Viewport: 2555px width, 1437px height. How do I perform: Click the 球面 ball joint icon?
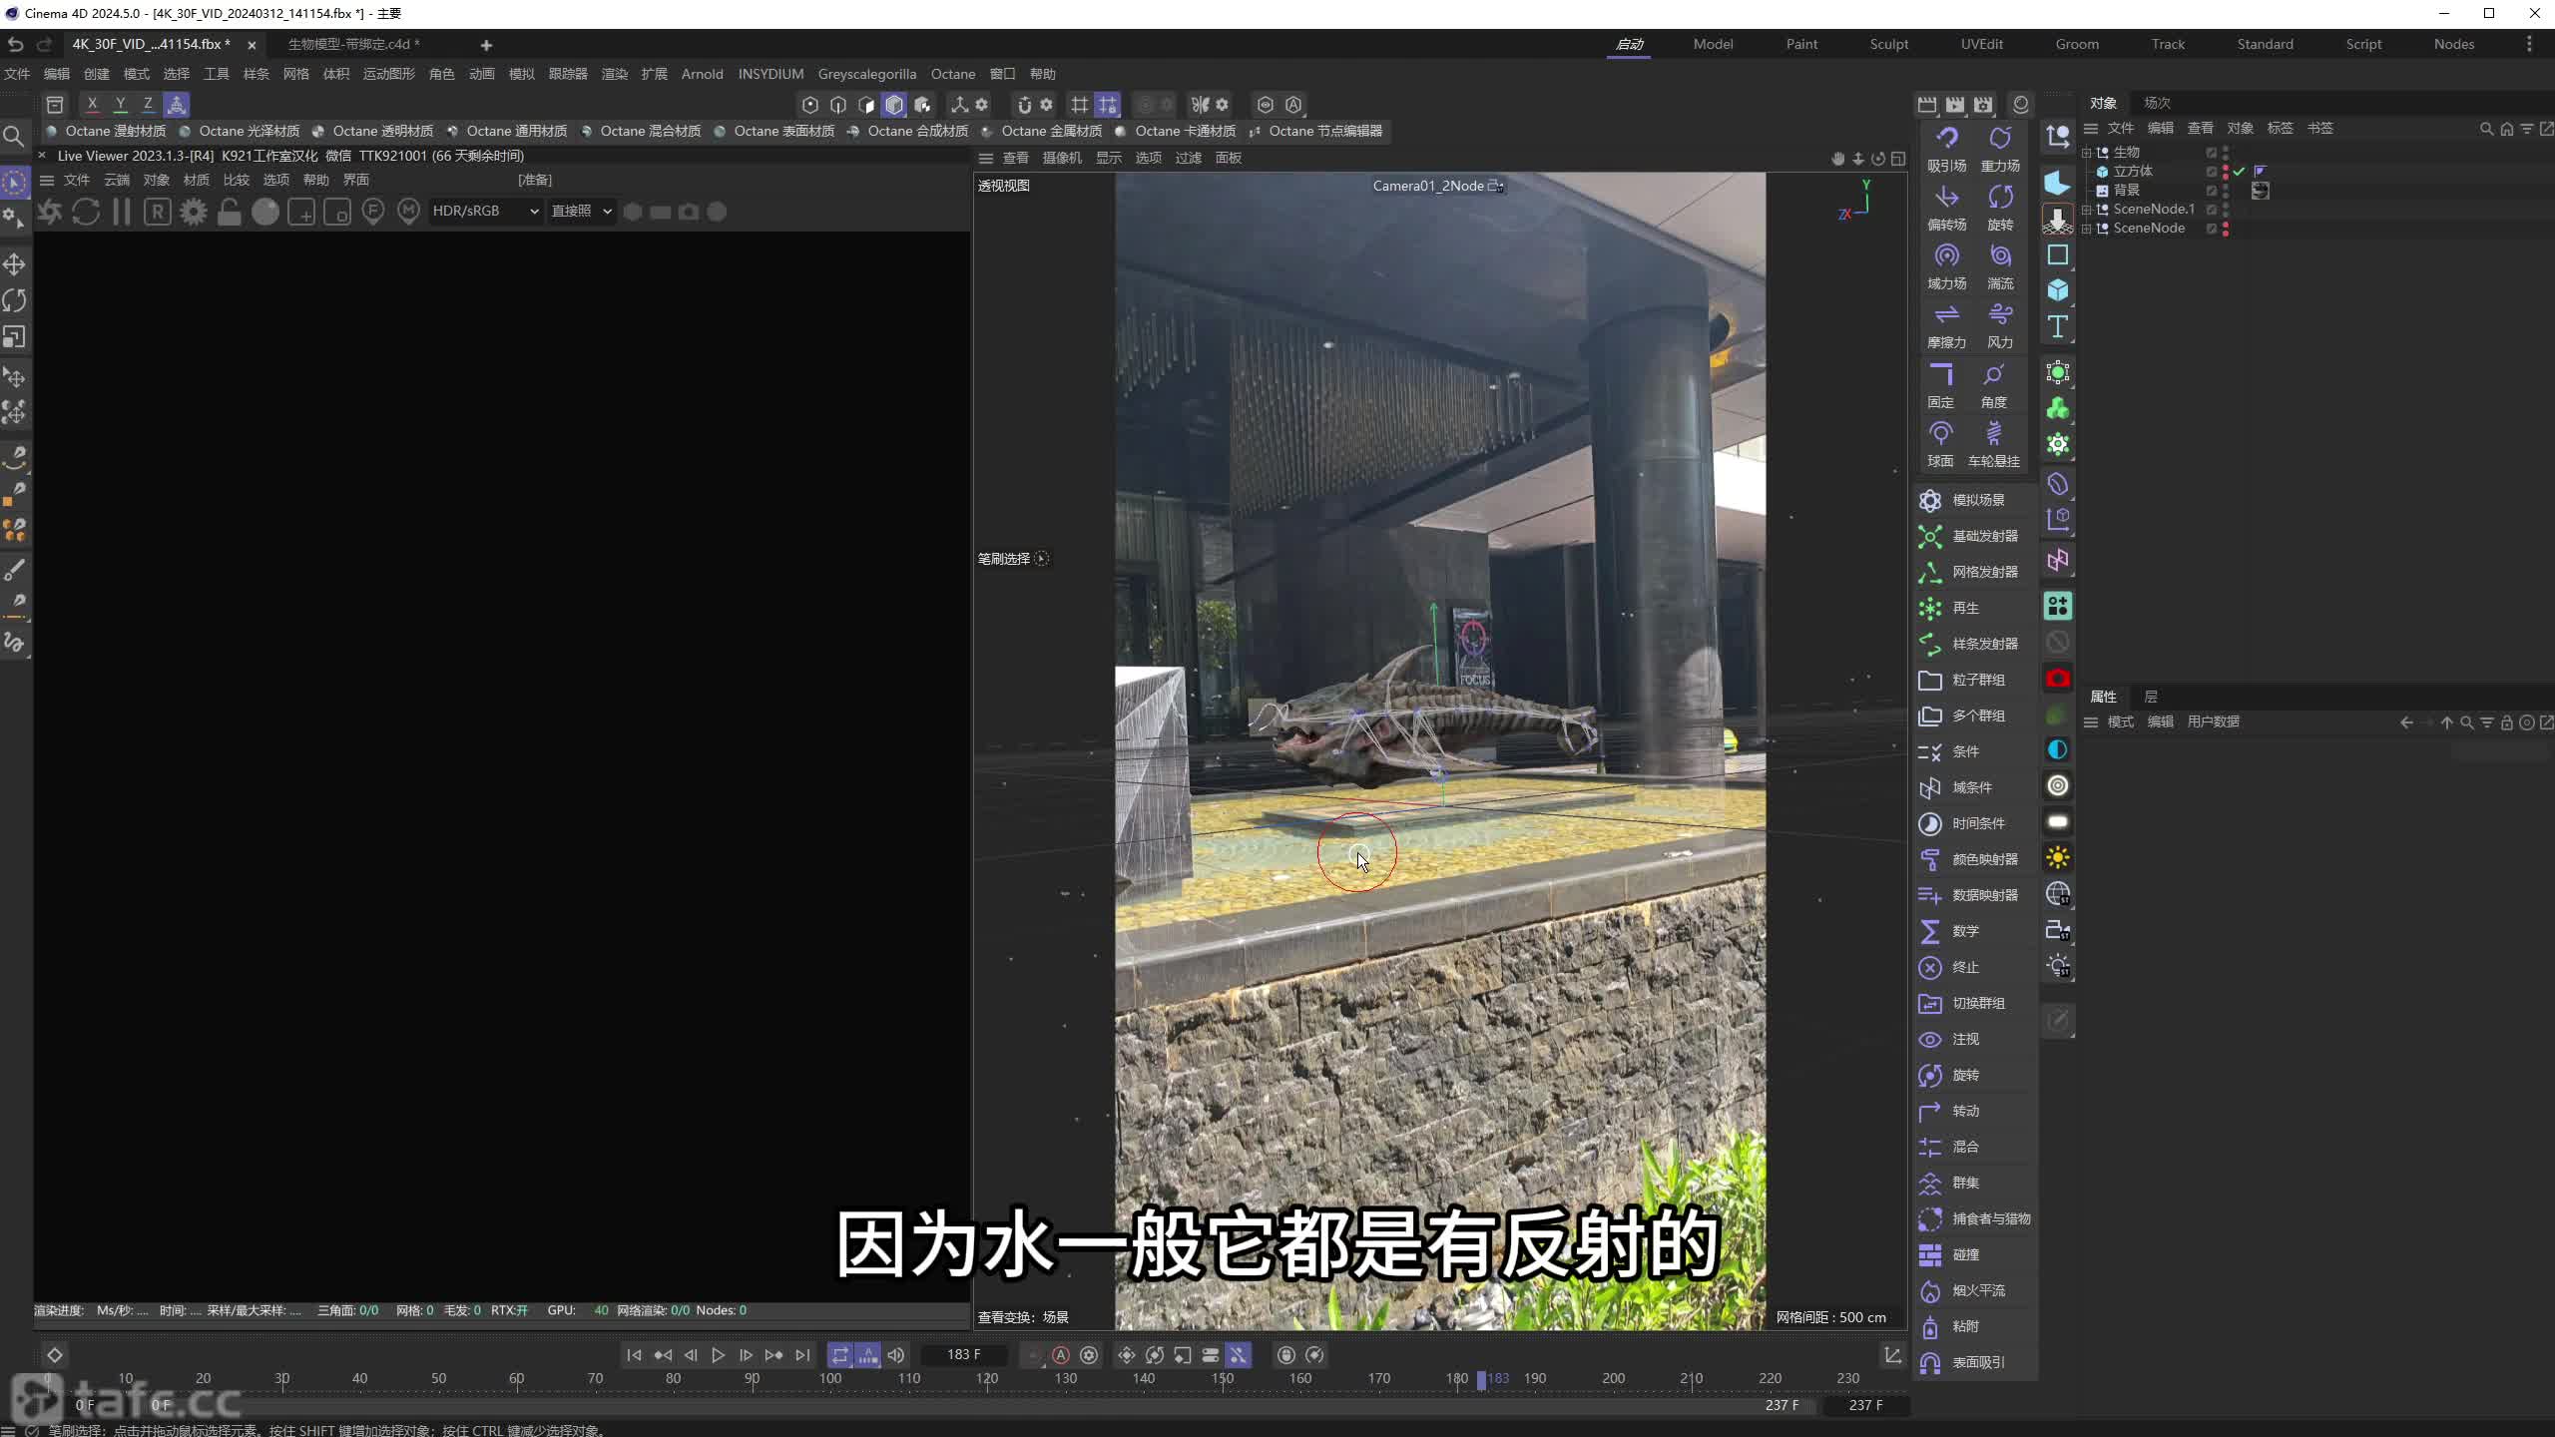(1940, 434)
